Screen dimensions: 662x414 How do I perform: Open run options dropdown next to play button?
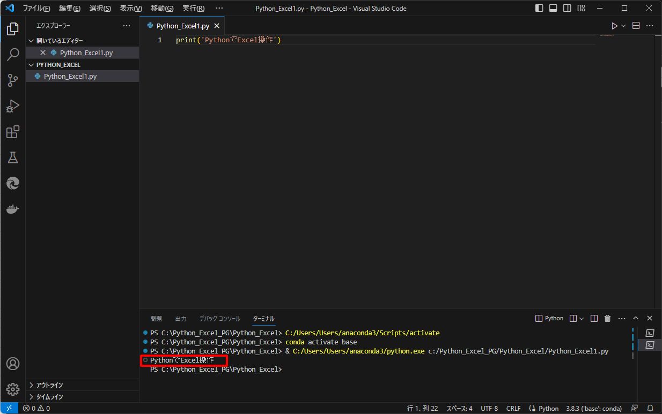click(x=623, y=26)
